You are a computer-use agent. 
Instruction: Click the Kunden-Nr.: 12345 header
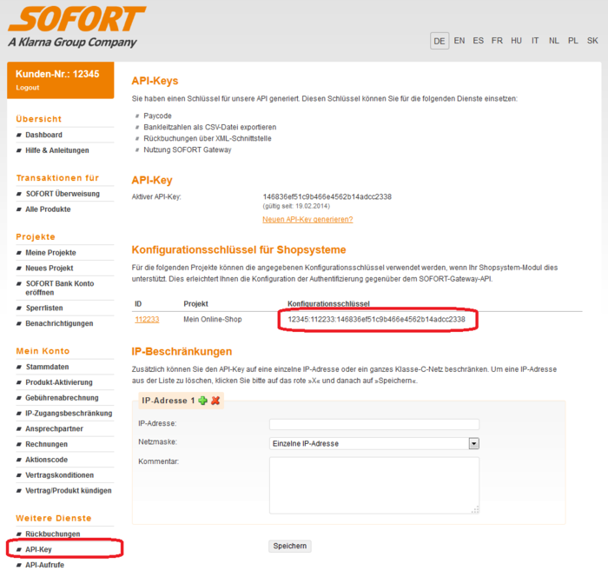pyautogui.click(x=57, y=74)
